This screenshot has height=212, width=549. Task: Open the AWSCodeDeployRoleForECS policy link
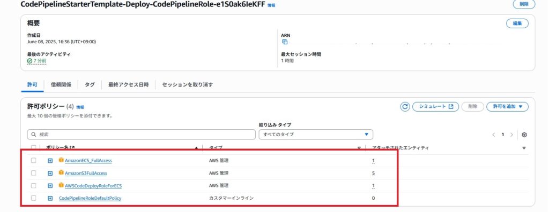93,186
